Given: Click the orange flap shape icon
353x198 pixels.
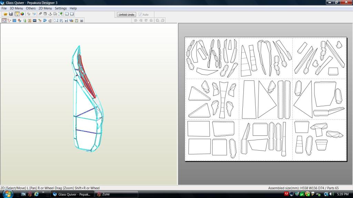Looking at the screenshot, I should click(x=30, y=20).
